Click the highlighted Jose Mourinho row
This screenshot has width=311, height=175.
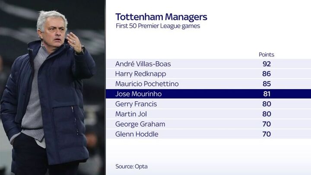[x=209, y=94]
